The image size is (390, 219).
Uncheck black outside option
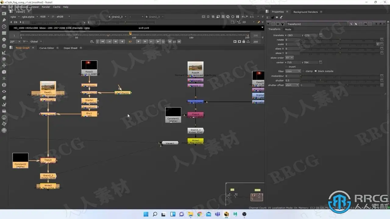coord(316,71)
